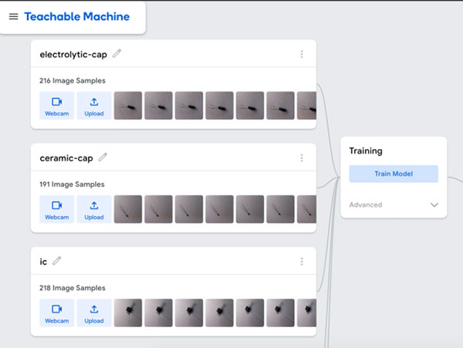This screenshot has width=463, height=348.
Task: Start Webcam capture for ic class
Action: 56,313
